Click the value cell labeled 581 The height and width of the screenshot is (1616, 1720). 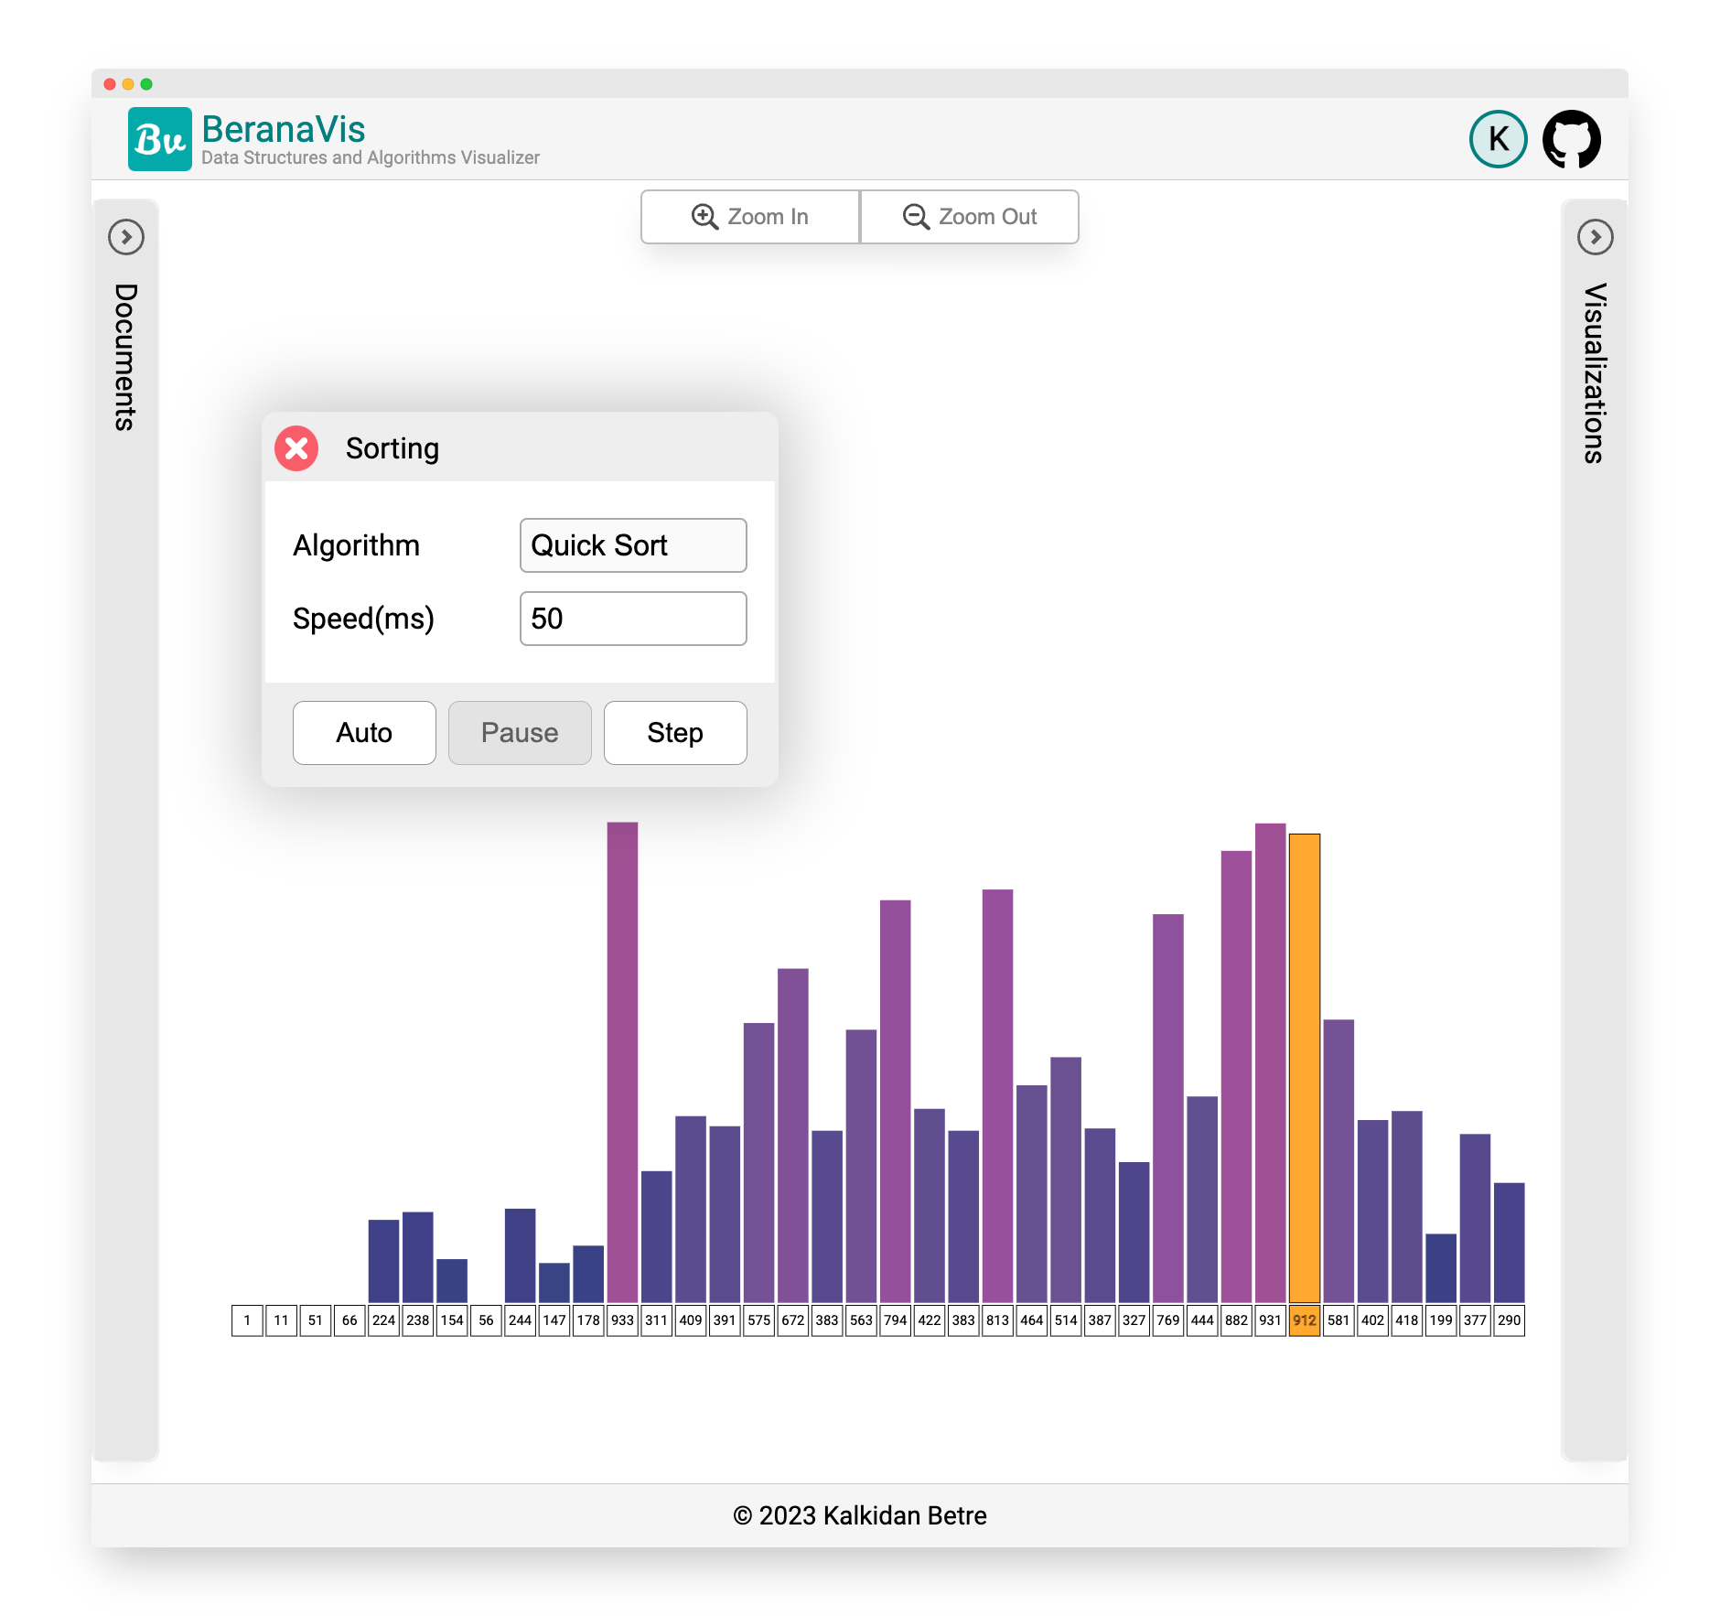(x=1338, y=1320)
